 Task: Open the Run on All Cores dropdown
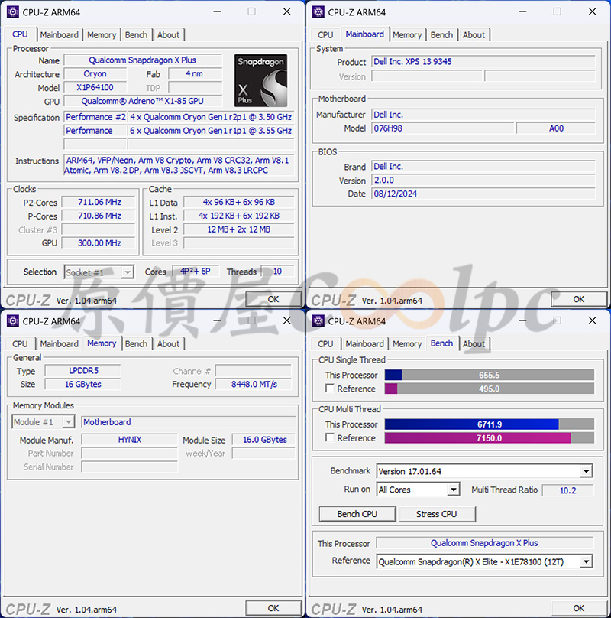click(418, 490)
